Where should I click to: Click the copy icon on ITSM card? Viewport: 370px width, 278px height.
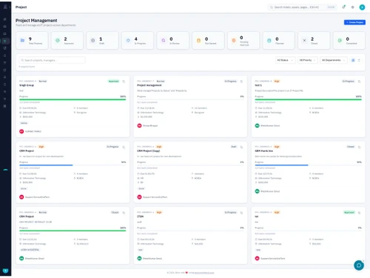[241, 213]
